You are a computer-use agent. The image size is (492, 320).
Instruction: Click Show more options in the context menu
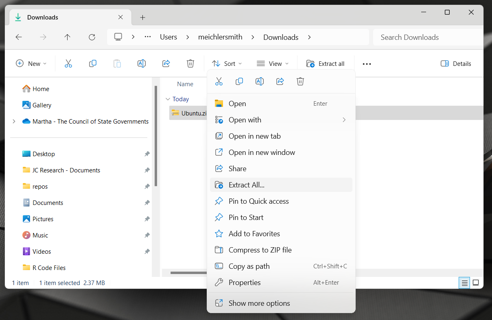point(259,303)
